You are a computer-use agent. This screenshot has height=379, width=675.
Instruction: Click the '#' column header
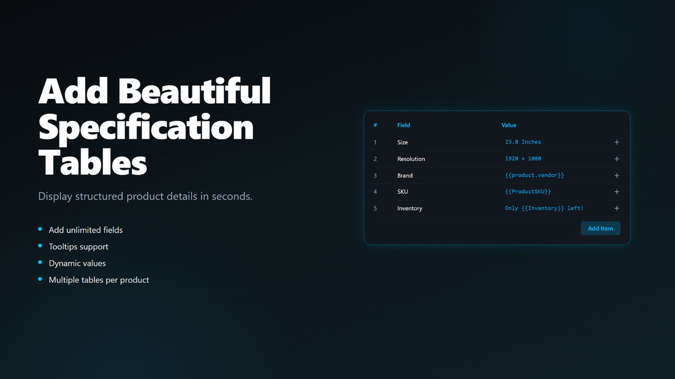375,125
